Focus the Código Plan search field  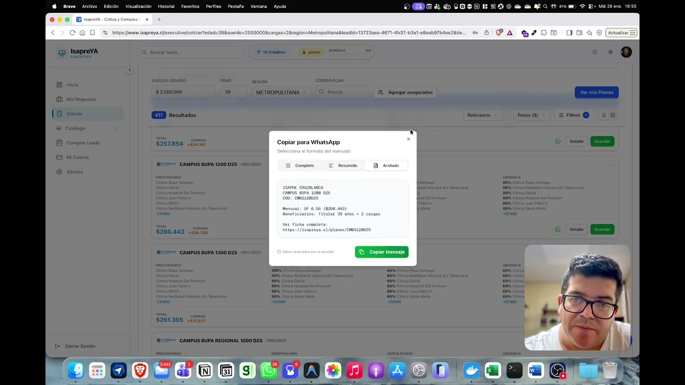pos(342,92)
